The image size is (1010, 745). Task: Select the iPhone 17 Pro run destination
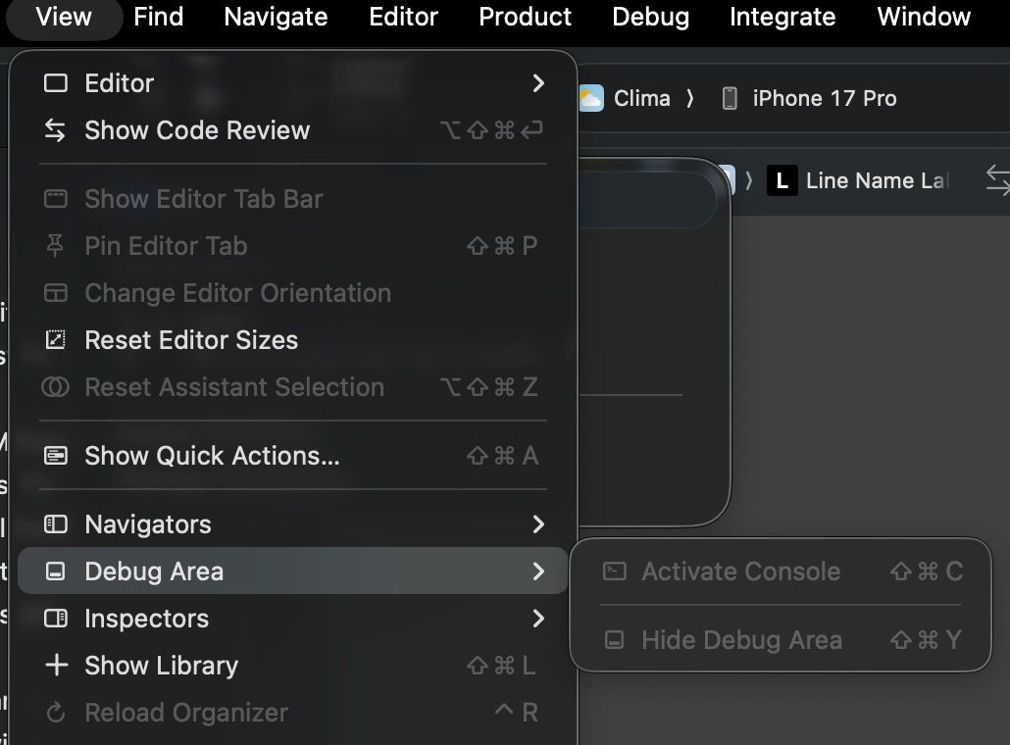[824, 98]
